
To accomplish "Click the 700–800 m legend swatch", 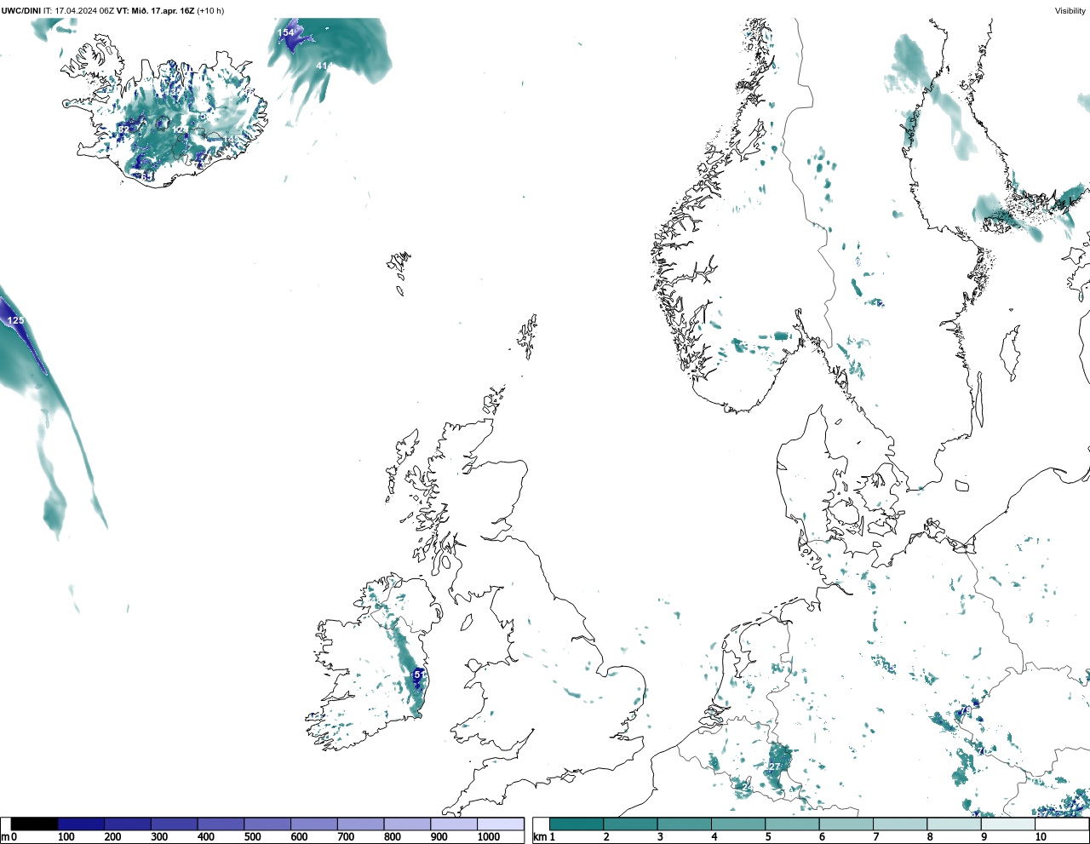I will [x=361, y=824].
